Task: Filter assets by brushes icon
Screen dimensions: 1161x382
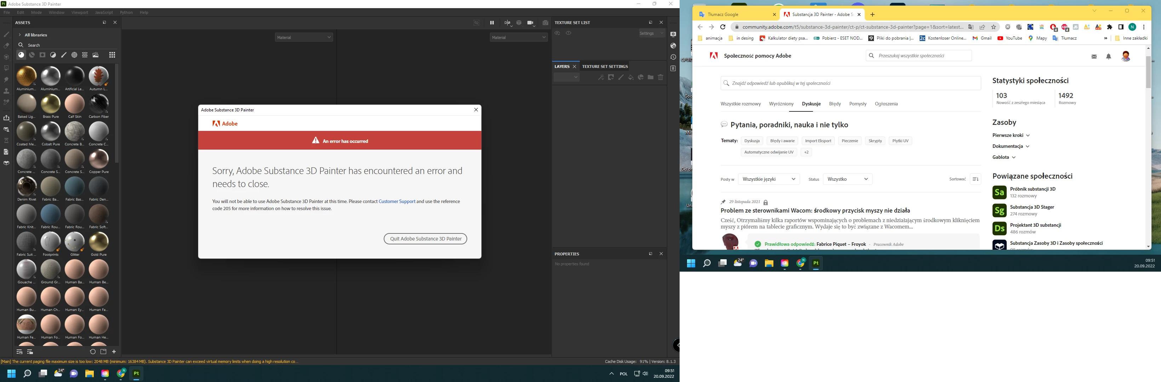Action: click(64, 55)
